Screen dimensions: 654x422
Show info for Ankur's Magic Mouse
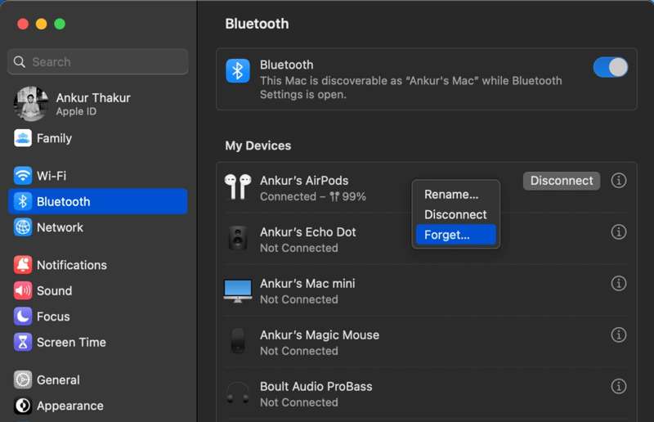(619, 334)
